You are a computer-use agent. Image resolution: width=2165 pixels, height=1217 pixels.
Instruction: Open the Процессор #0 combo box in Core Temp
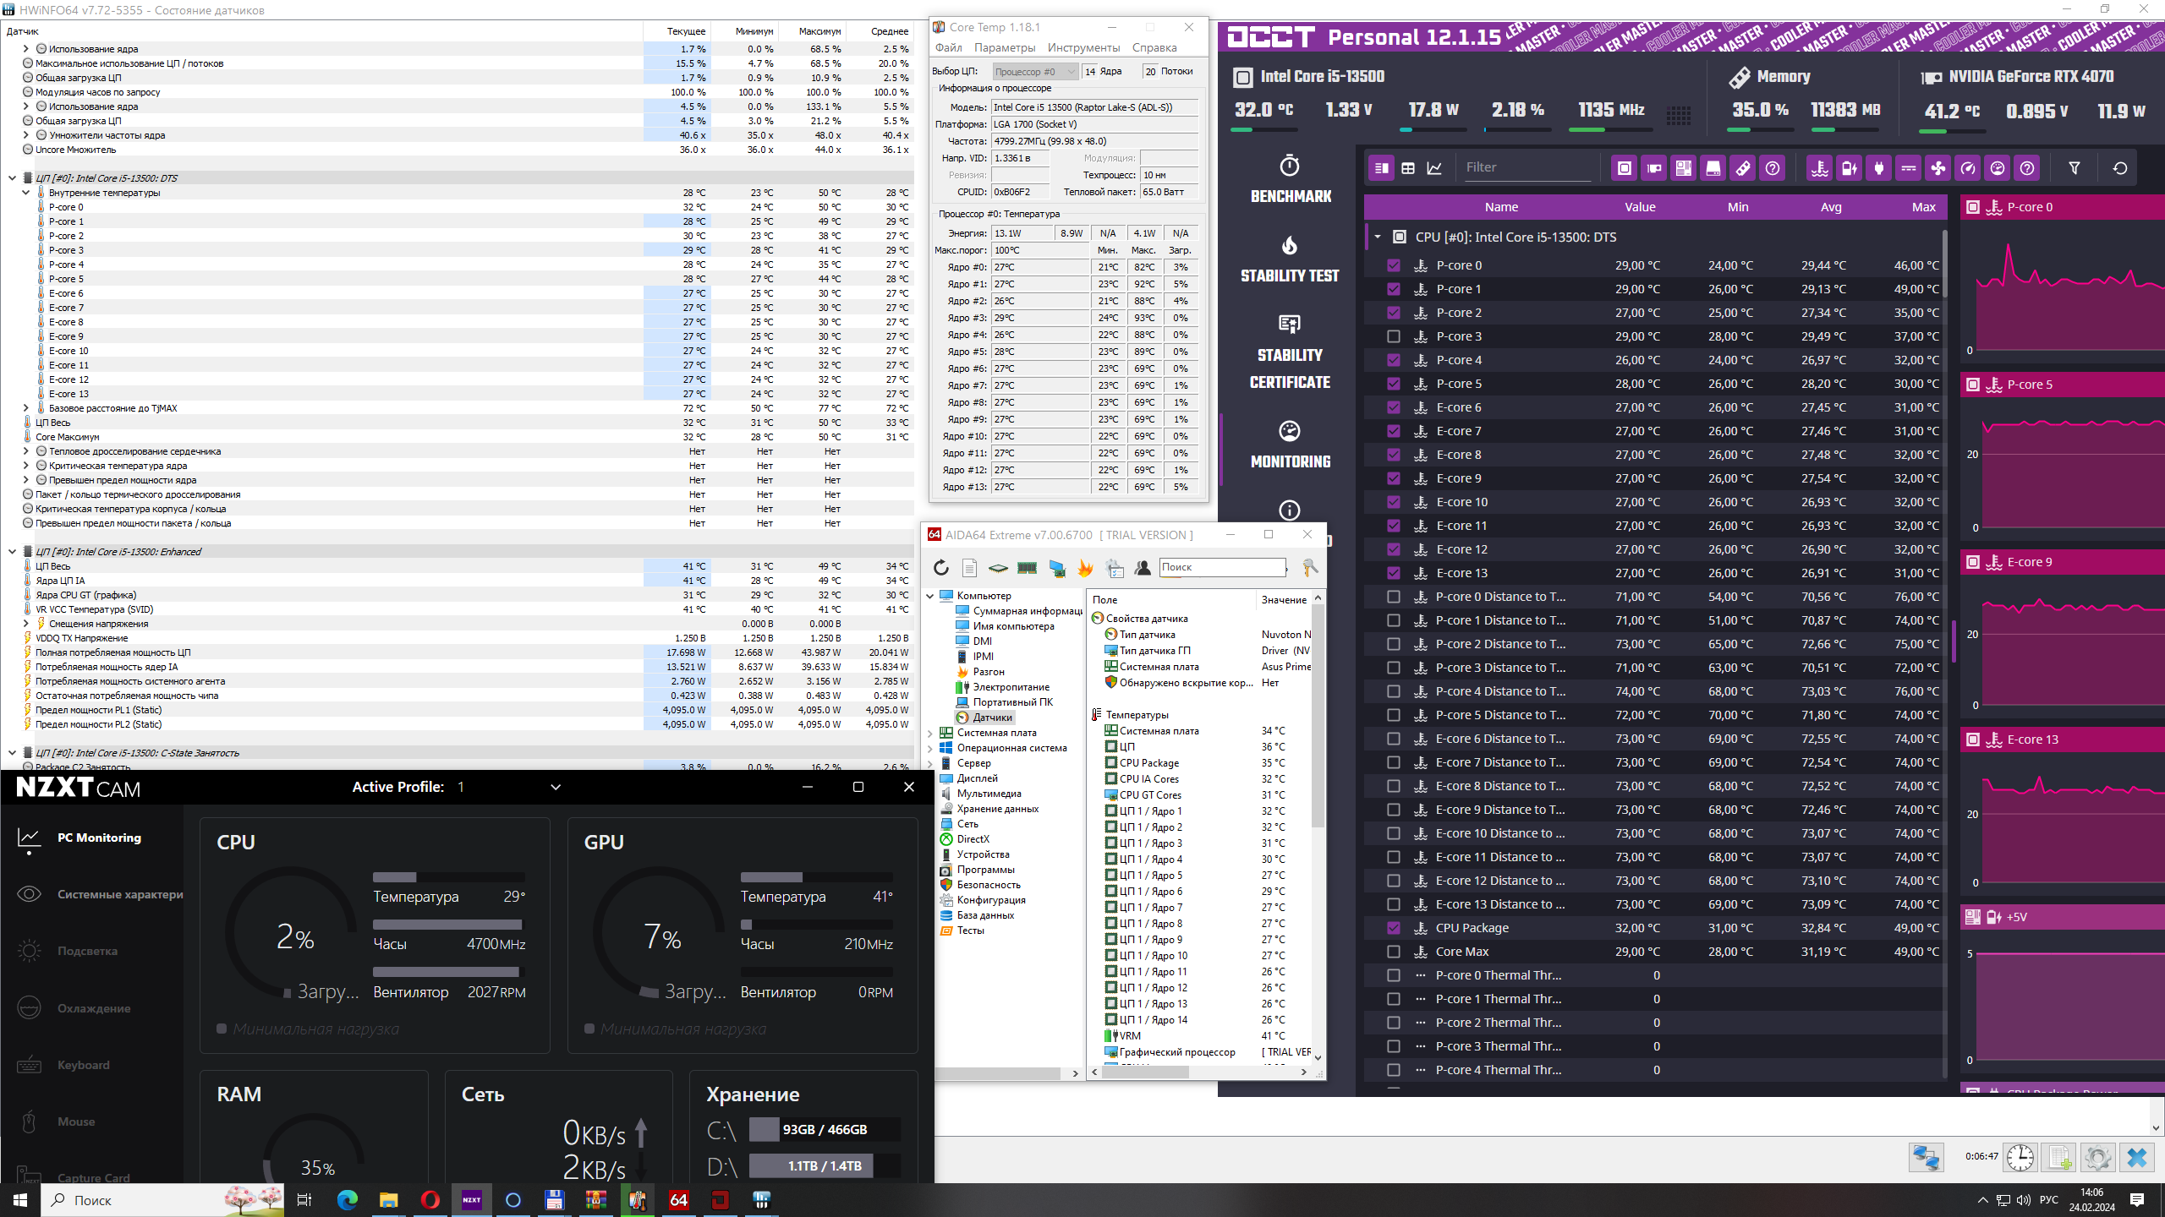[x=1035, y=72]
